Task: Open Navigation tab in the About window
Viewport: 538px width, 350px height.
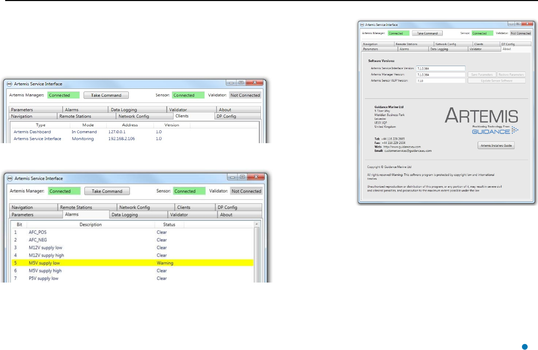Action: (378, 44)
